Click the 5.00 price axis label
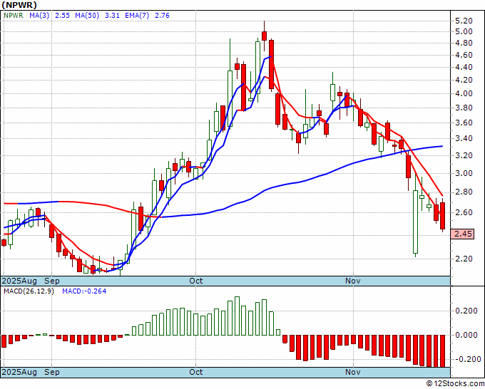Image resolution: width=485 pixels, height=389 pixels. [464, 31]
